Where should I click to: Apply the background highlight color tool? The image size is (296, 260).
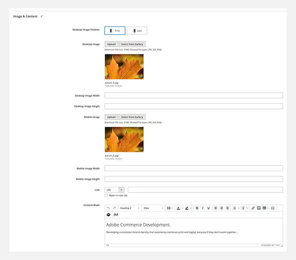coord(187,208)
